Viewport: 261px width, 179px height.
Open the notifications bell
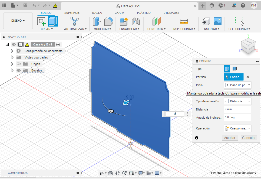point(233,5)
